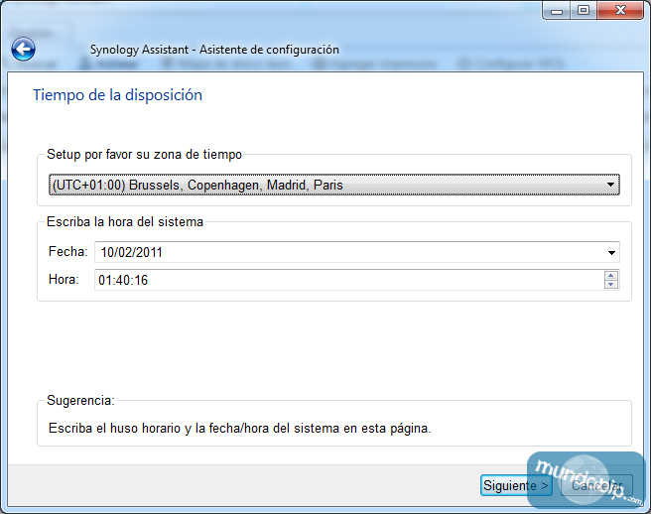
Task: Click the 'Fecha:' label
Action: tap(68, 252)
